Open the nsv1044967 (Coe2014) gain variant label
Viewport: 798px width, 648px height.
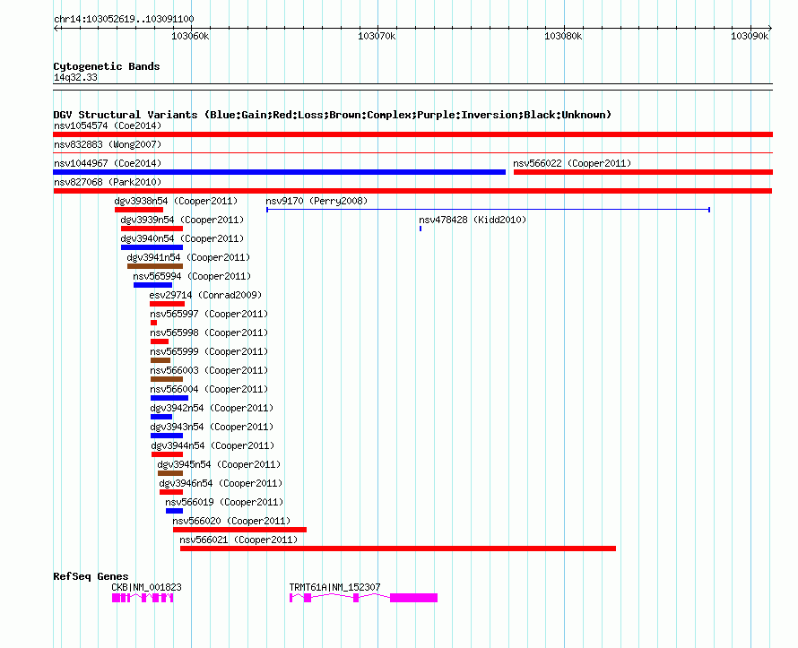[108, 163]
